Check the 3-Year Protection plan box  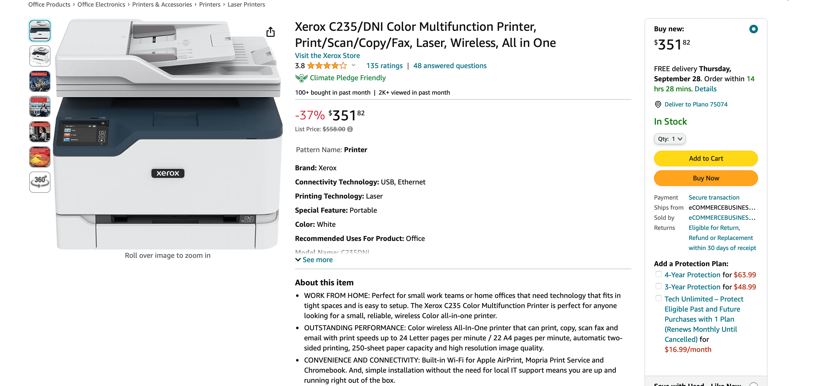point(658,286)
